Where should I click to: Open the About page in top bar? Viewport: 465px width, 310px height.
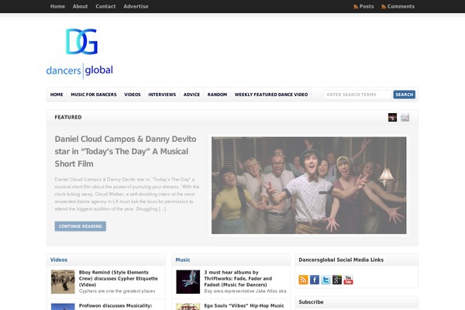pos(80,6)
